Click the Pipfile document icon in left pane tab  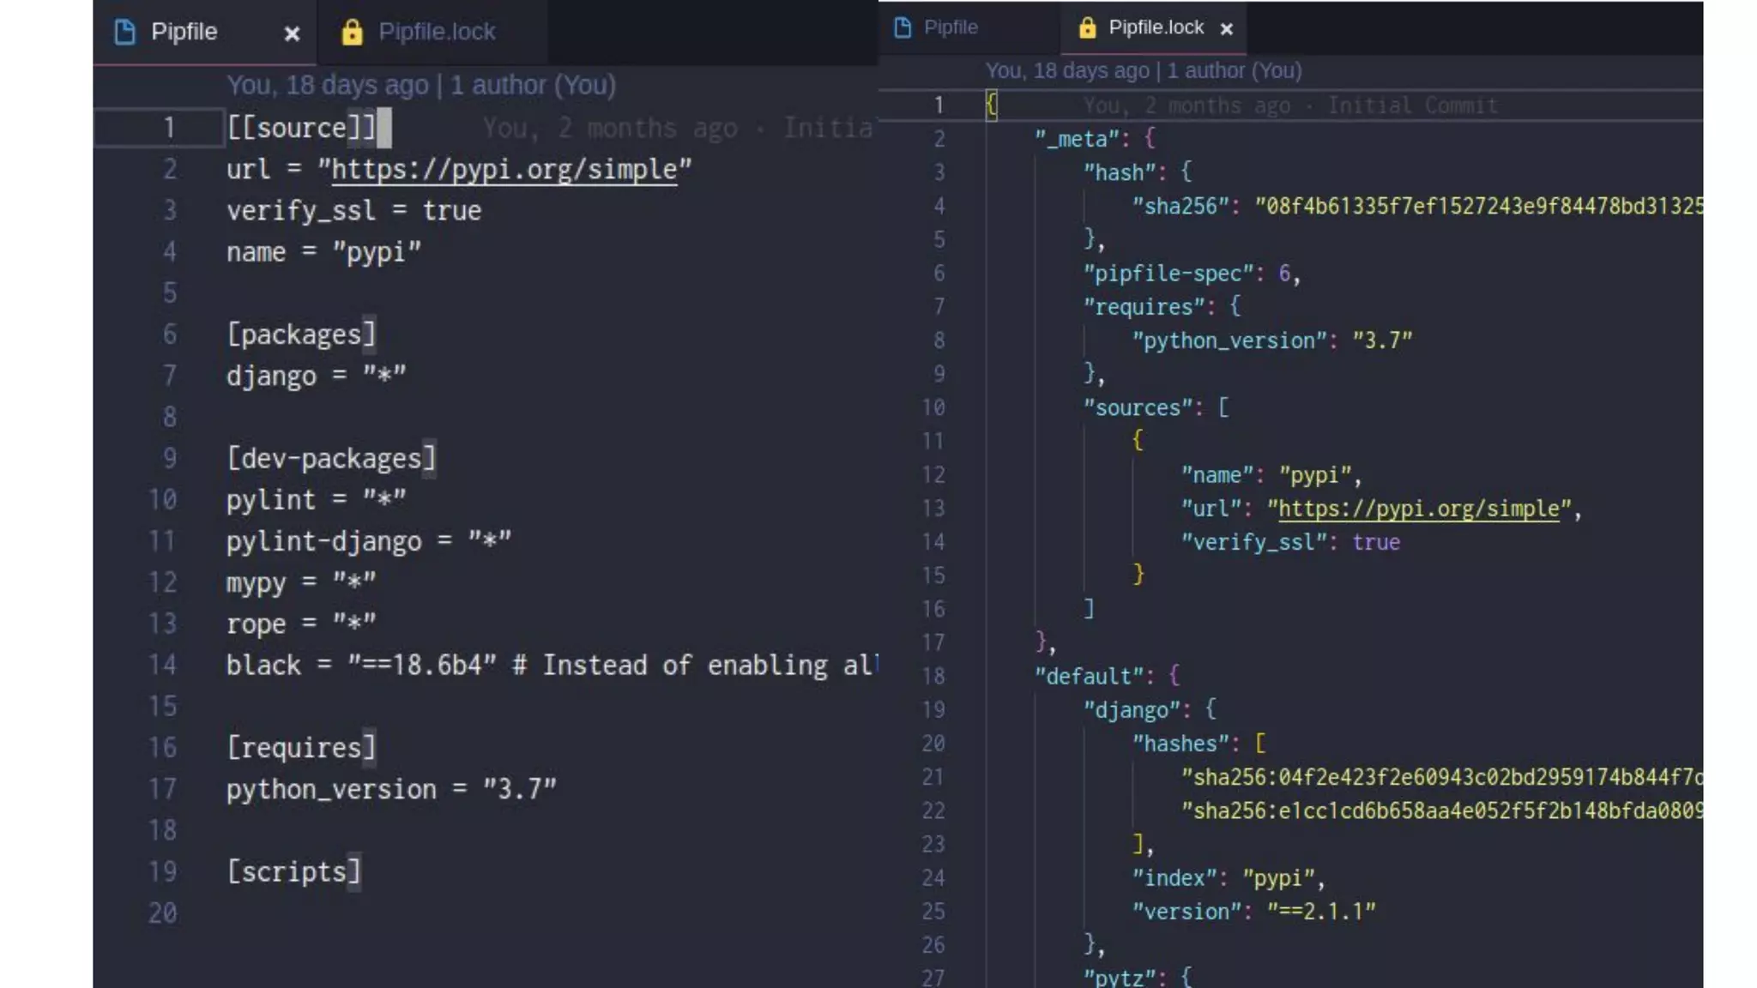coord(124,33)
